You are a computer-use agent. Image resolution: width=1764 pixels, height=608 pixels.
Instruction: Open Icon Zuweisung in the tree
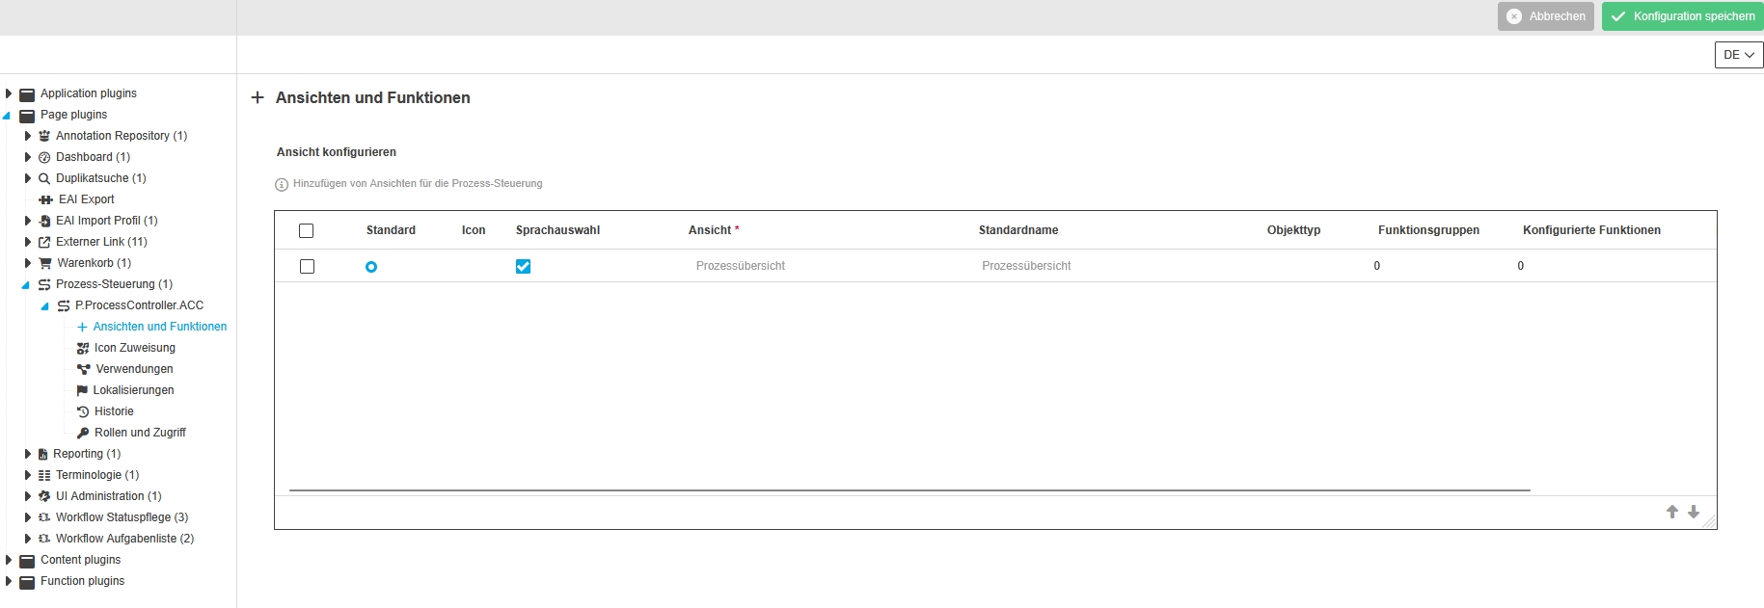pyautogui.click(x=134, y=348)
